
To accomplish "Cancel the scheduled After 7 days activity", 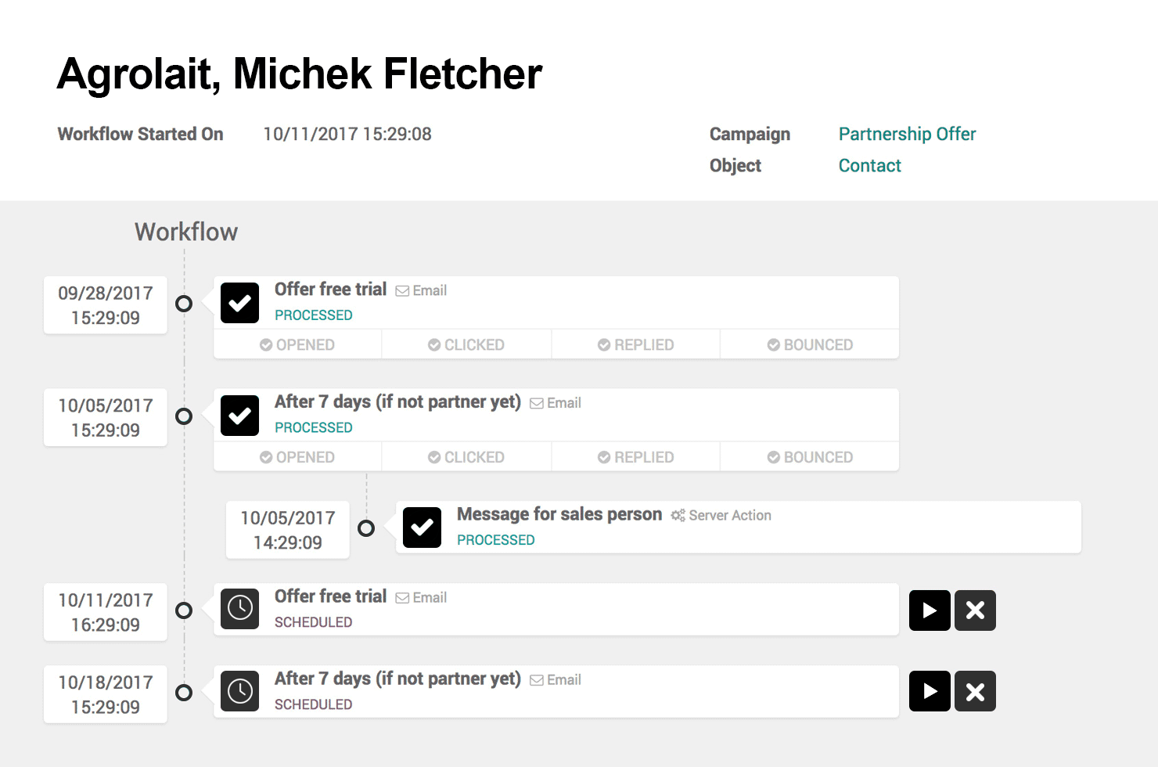I will click(x=975, y=691).
